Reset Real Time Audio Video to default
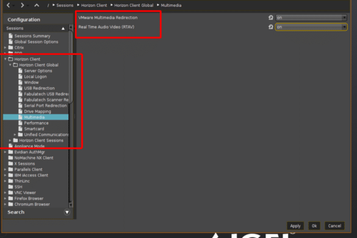 271,27
